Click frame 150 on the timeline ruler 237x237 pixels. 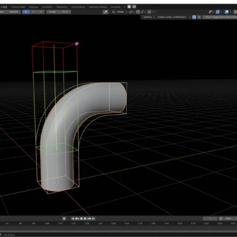[x=113, y=223]
